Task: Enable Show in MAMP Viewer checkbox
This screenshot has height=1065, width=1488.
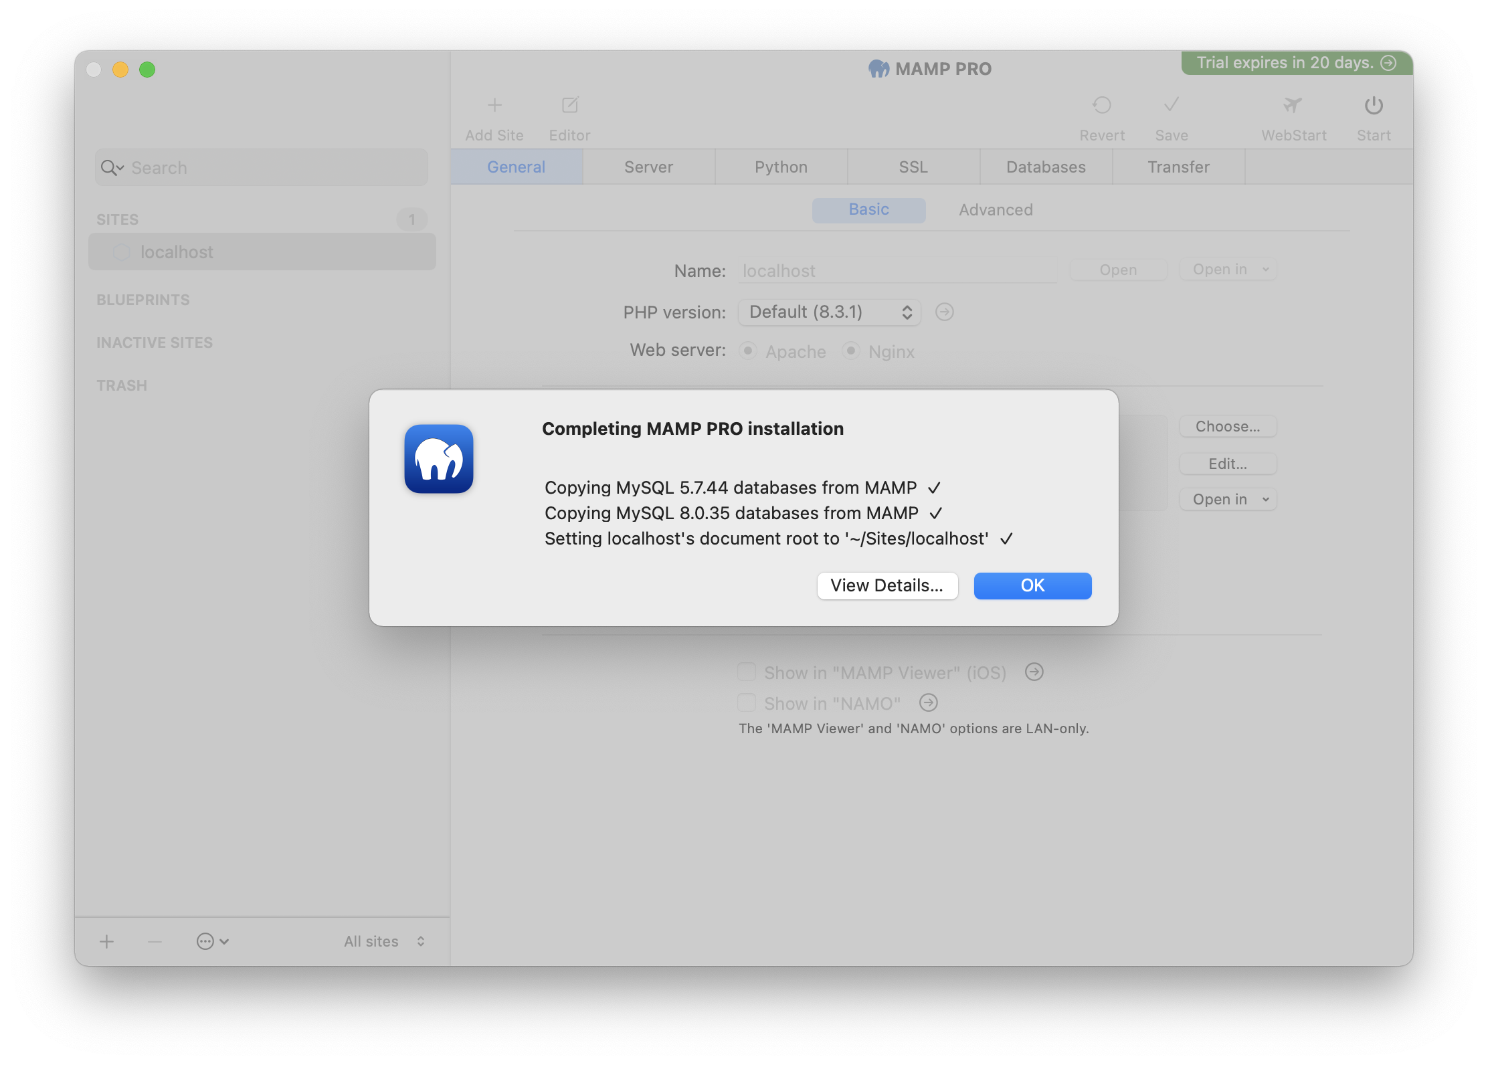Action: click(x=747, y=672)
